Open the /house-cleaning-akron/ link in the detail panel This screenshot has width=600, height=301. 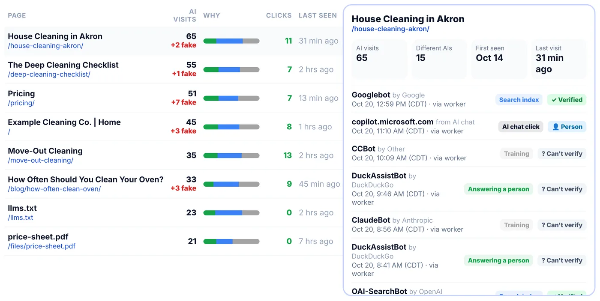click(x=390, y=29)
